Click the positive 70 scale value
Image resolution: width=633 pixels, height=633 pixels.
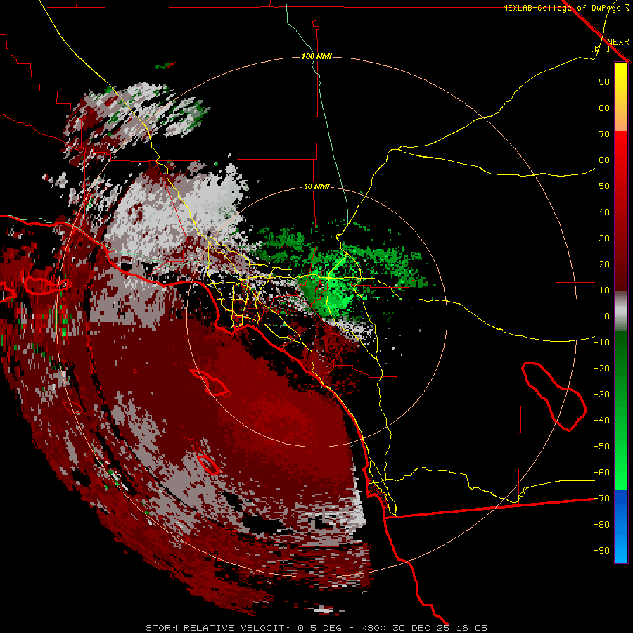(x=604, y=134)
